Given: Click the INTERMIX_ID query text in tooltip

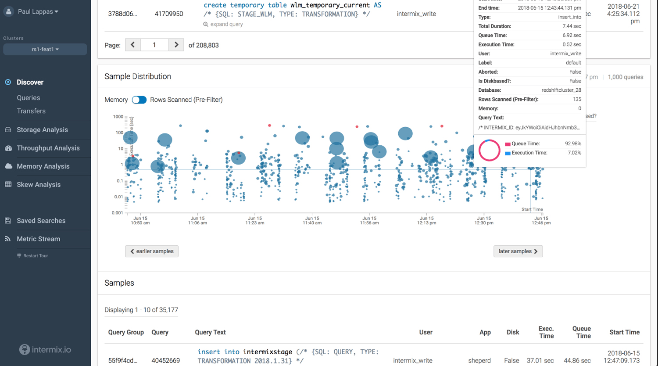Looking at the screenshot, I should click(x=529, y=128).
